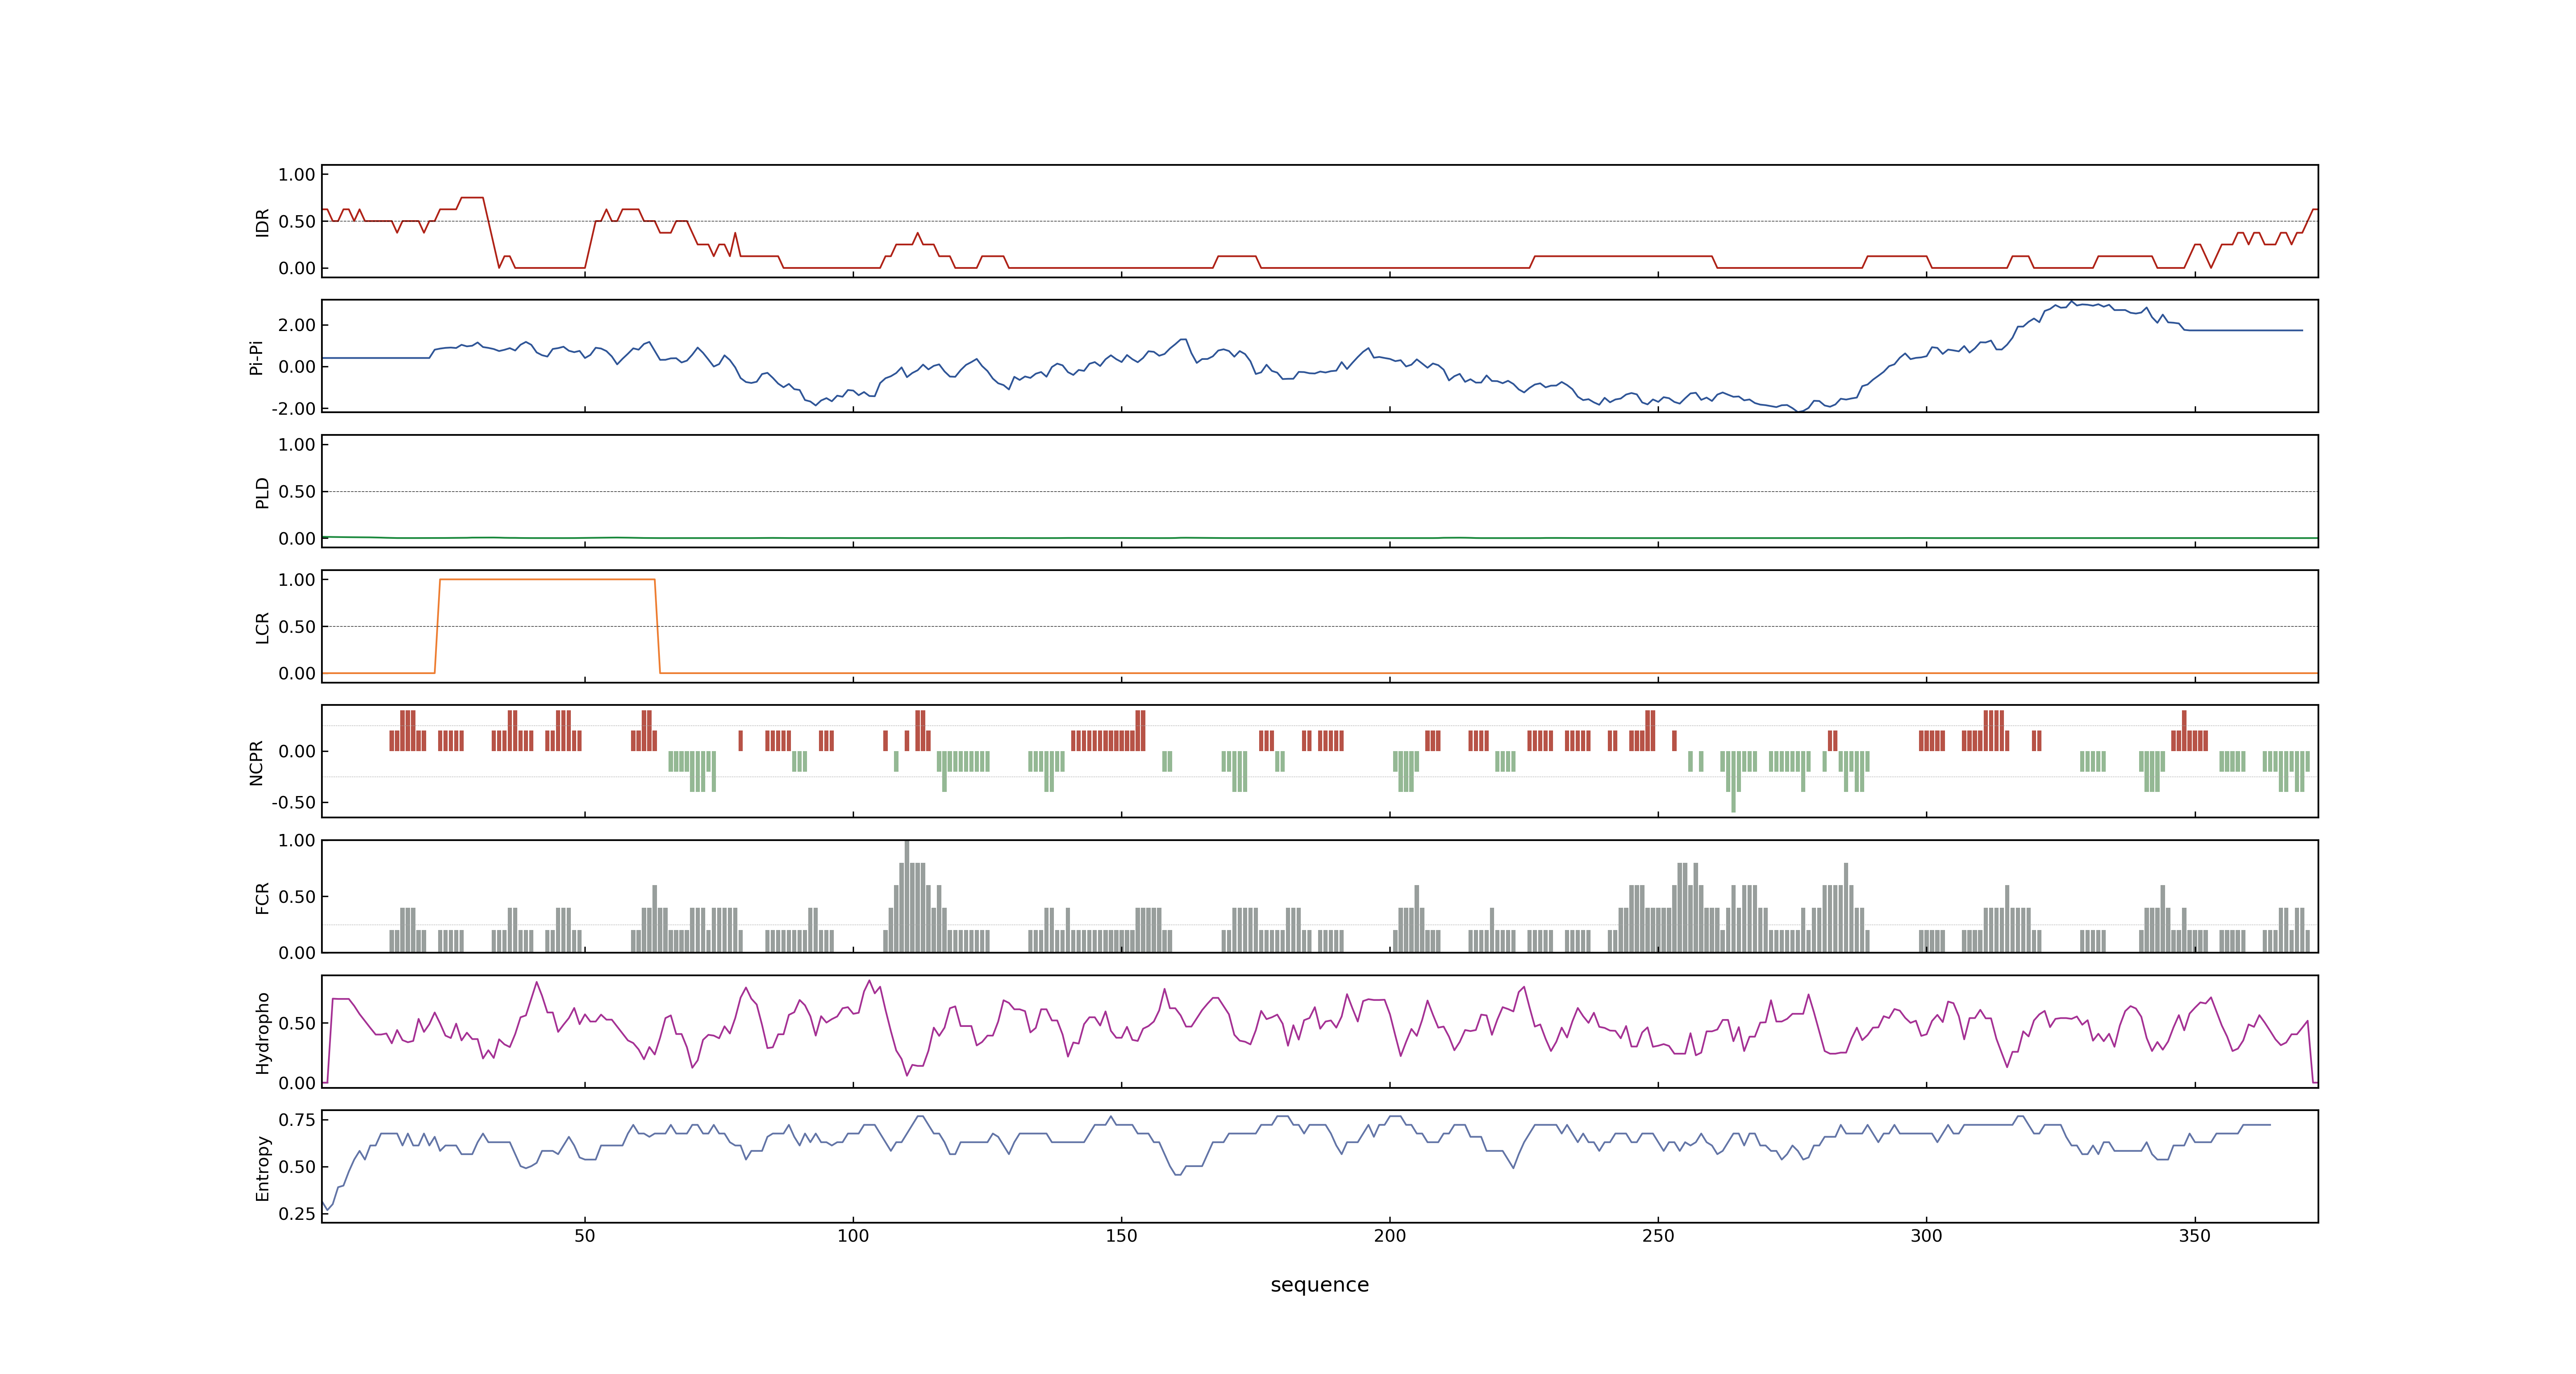Click the Entropy y-axis label

tap(262, 1168)
